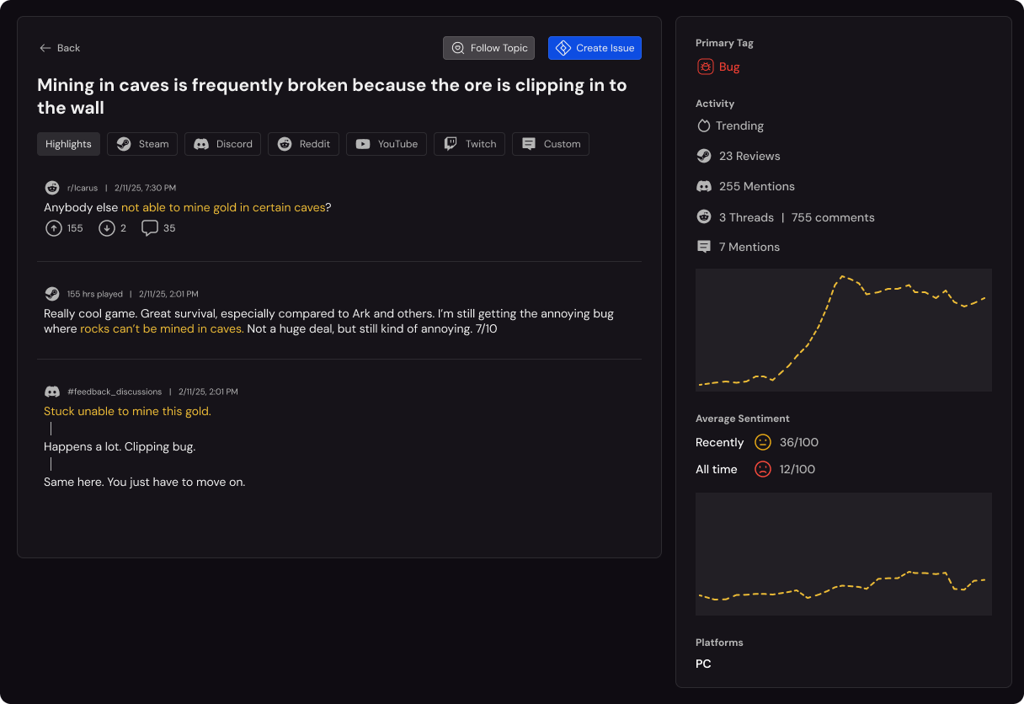This screenshot has height=704, width=1024.
Task: Click the '3 Threads' text
Action: [x=746, y=217]
